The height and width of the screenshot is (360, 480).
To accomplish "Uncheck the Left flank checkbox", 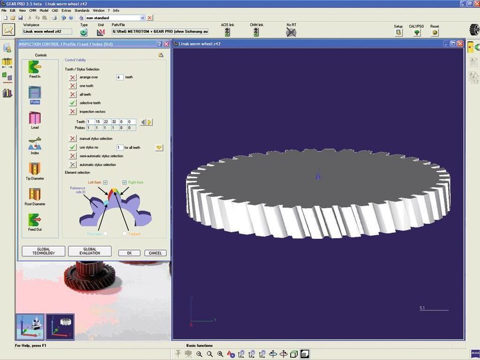I will [105, 182].
